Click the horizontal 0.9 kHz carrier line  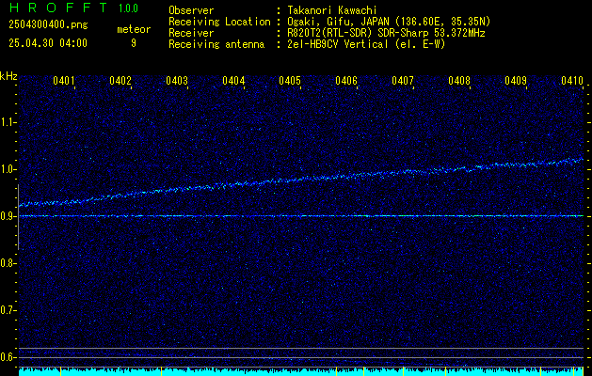[301, 216]
